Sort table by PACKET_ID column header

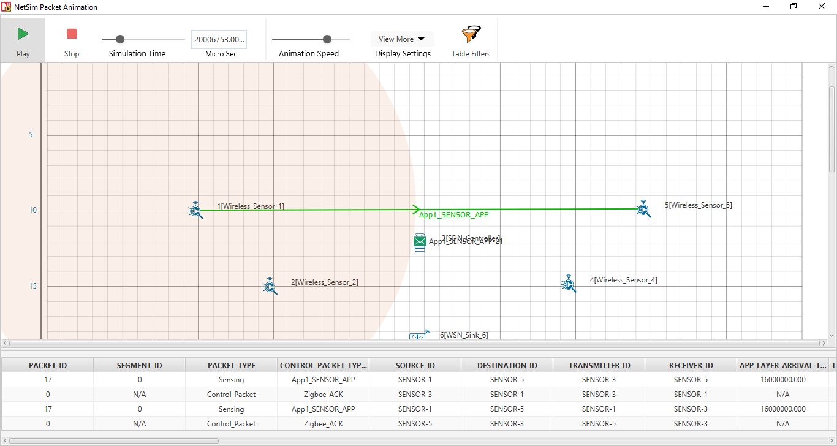[48, 365]
